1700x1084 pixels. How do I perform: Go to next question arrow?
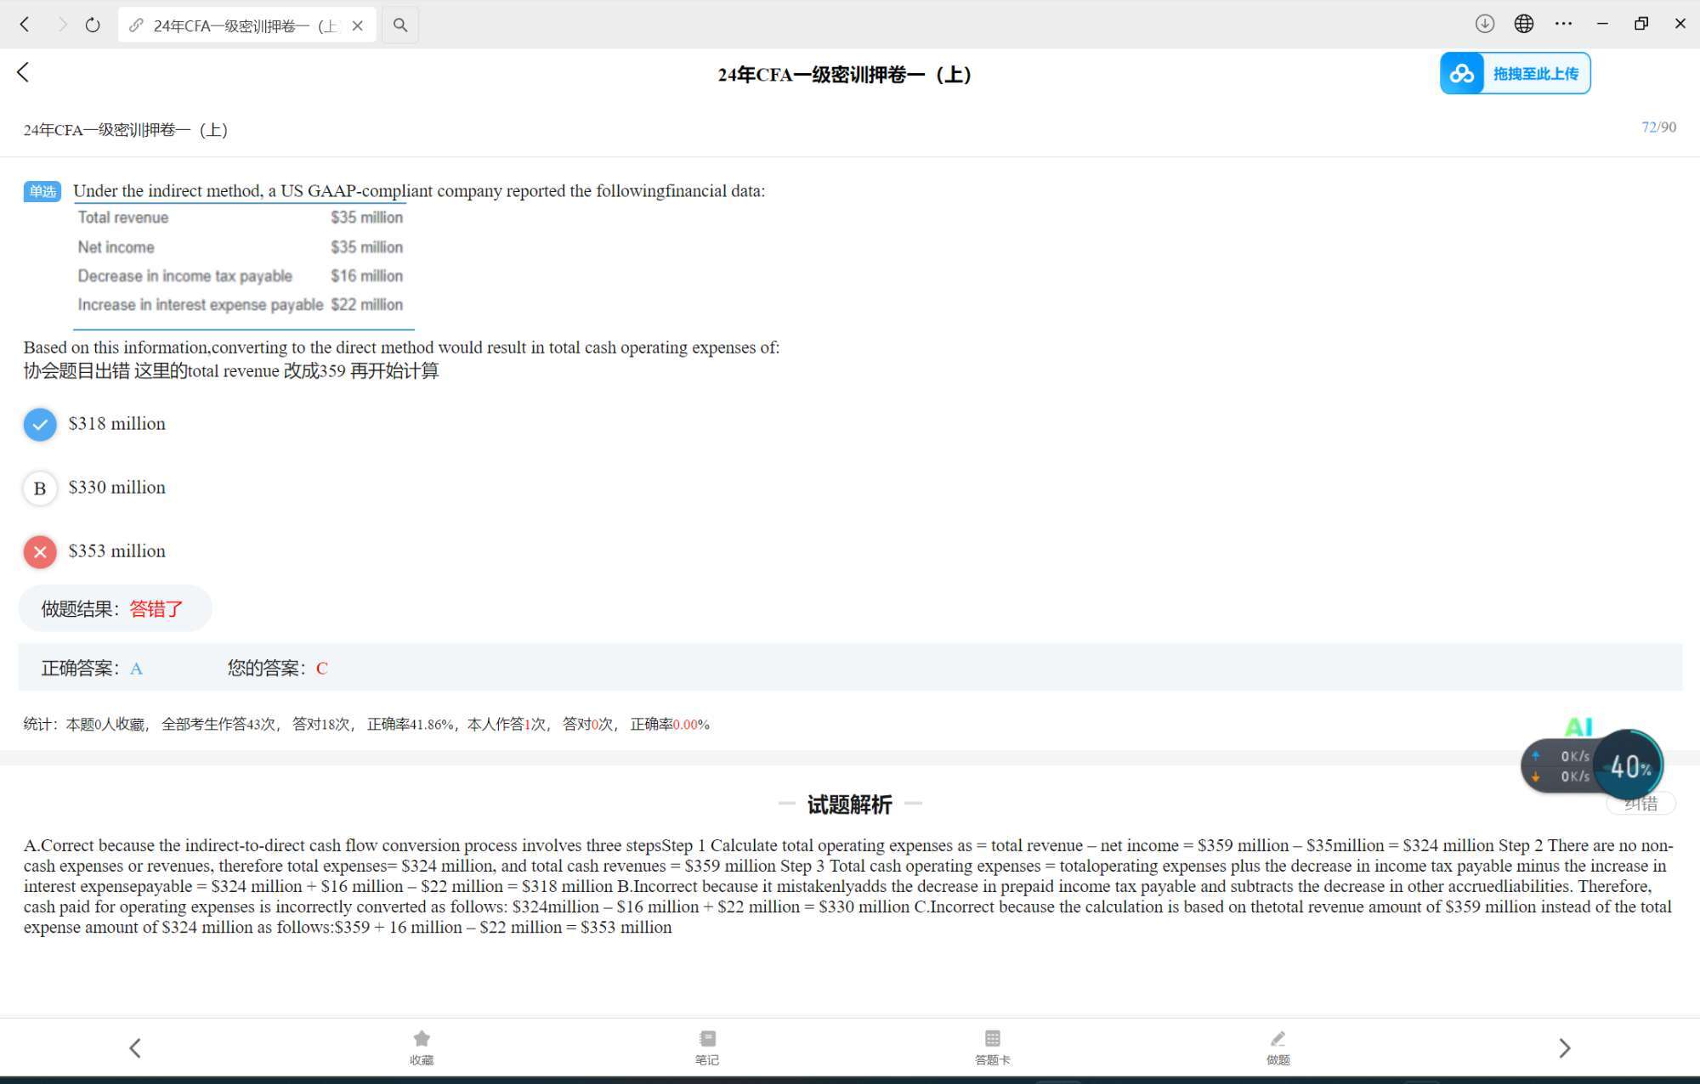click(x=1564, y=1047)
